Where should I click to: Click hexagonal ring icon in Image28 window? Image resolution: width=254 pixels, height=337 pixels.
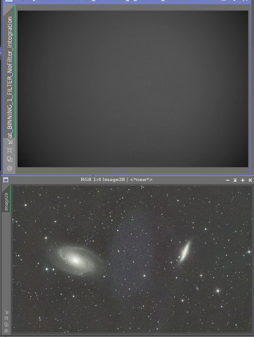pos(6,331)
